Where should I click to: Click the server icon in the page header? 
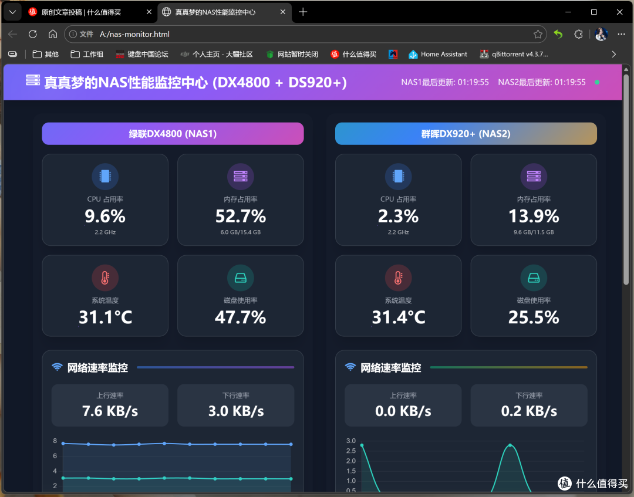coord(33,80)
